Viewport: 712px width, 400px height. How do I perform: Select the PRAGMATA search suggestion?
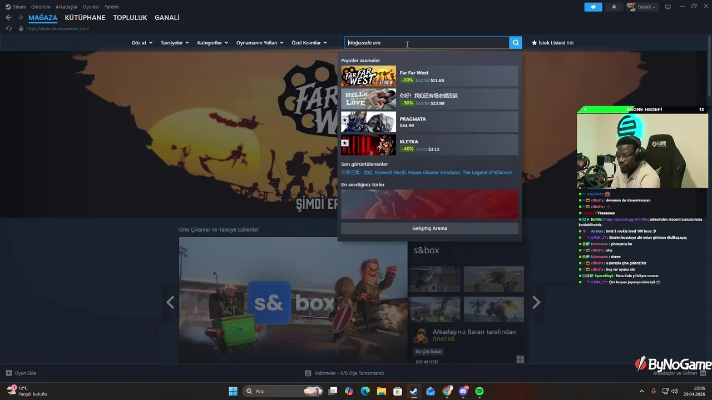pos(429,122)
